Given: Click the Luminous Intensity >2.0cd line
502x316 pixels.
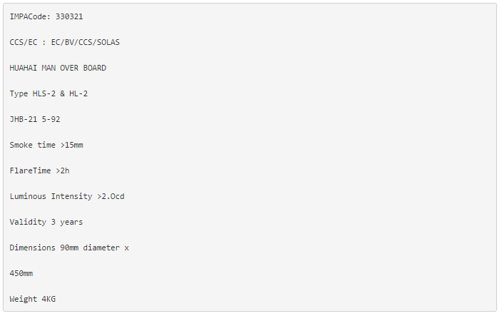Looking at the screenshot, I should pos(67,196).
